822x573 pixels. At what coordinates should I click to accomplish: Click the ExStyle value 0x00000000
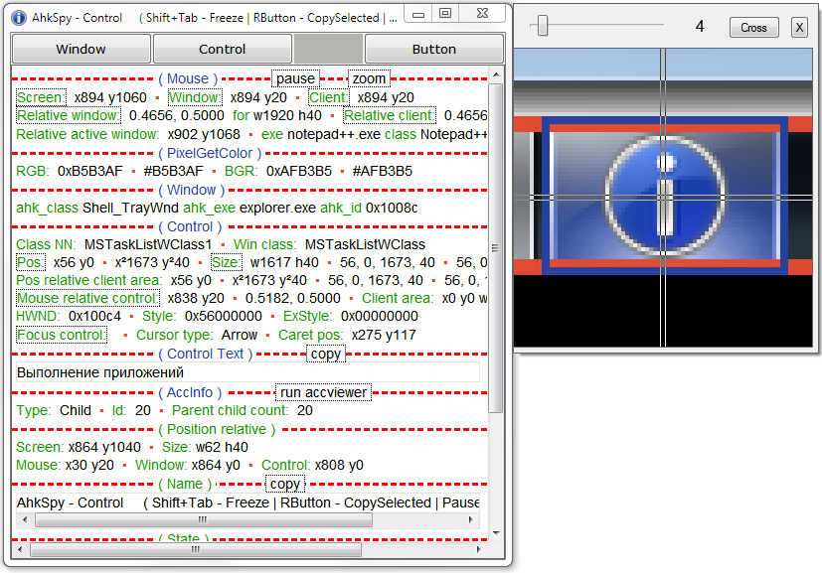(380, 317)
